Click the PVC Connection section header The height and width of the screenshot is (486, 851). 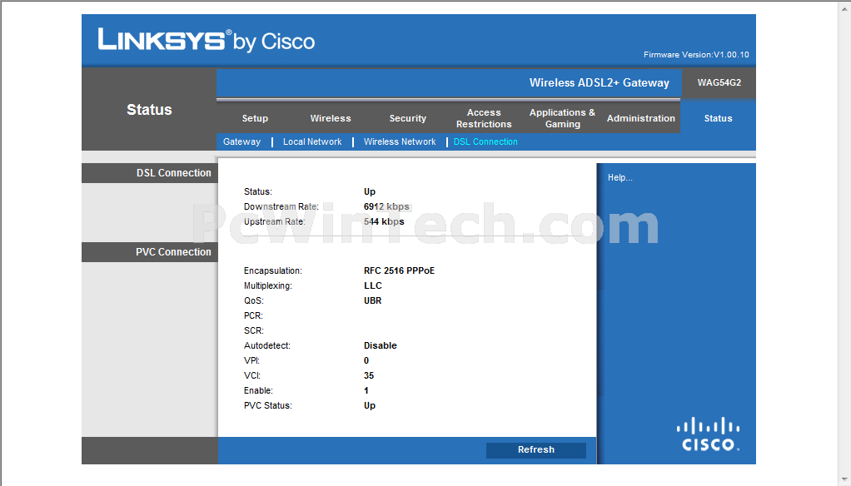click(x=173, y=251)
